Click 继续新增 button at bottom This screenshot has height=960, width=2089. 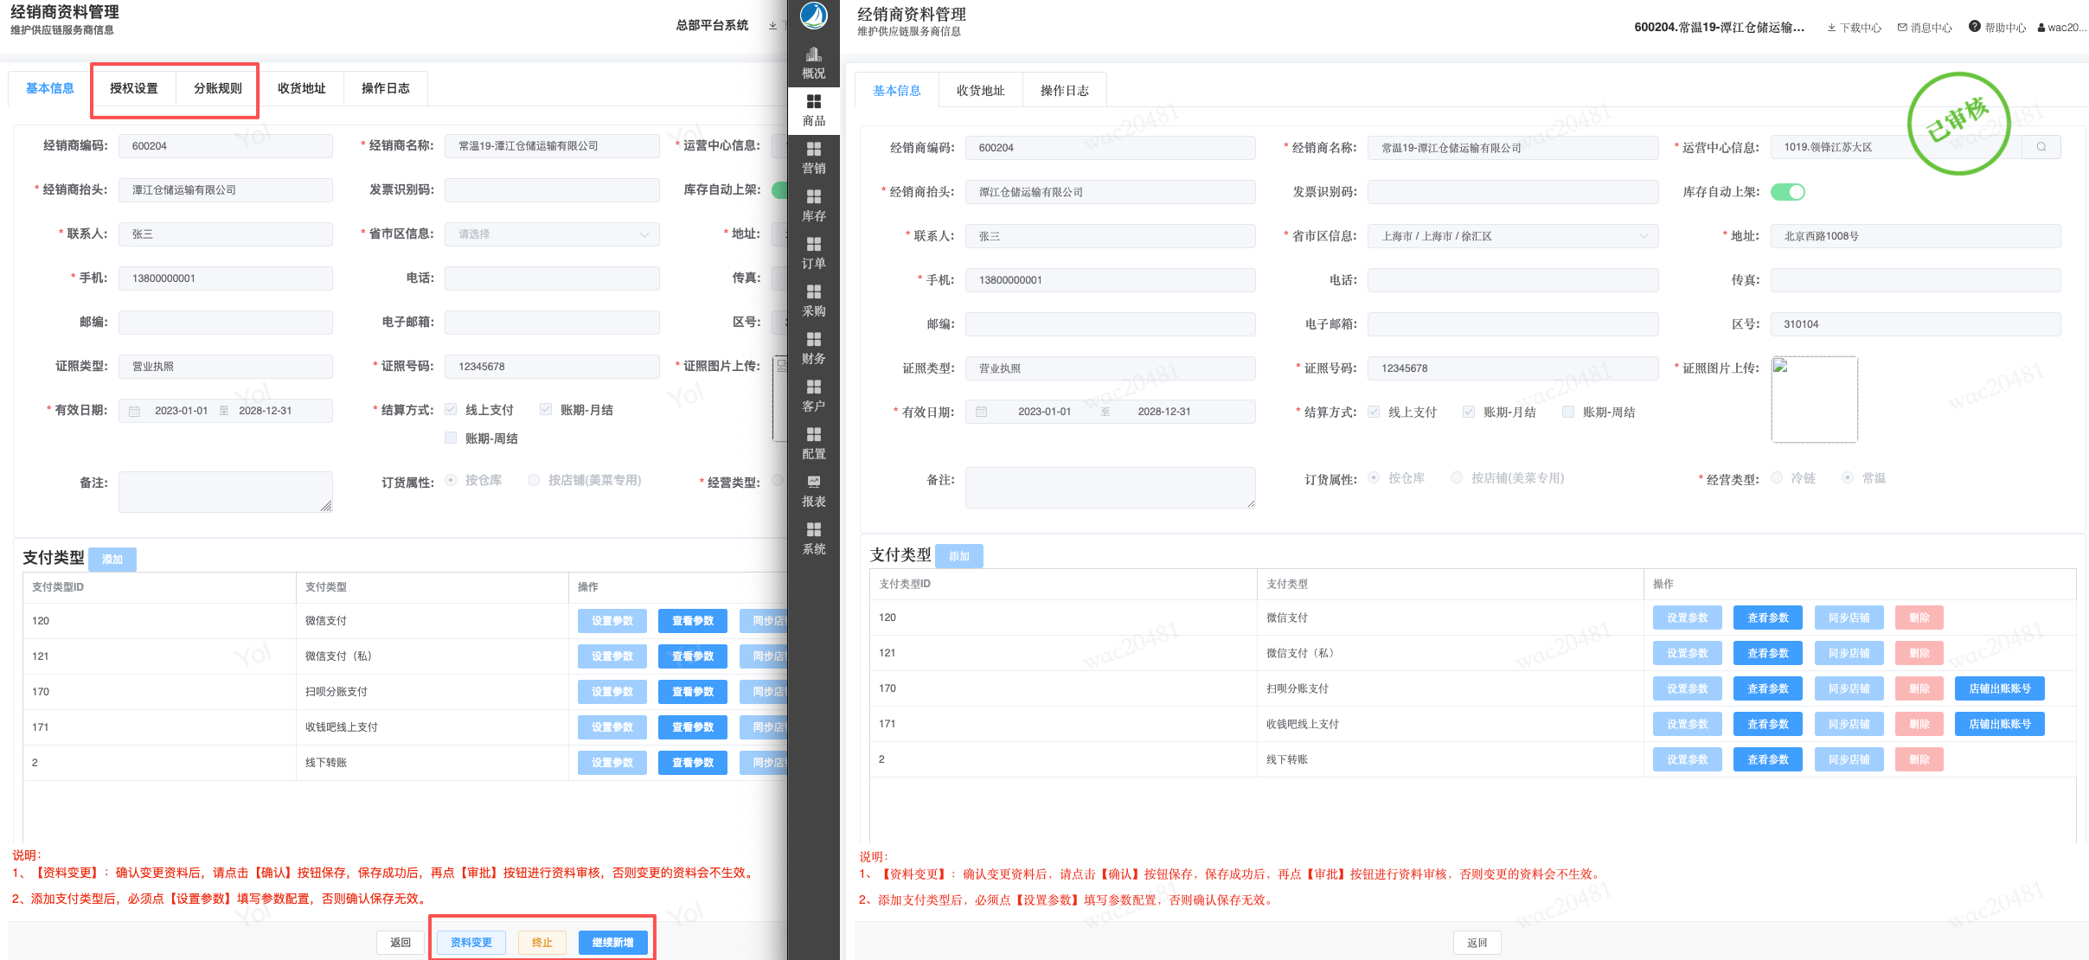coord(612,942)
